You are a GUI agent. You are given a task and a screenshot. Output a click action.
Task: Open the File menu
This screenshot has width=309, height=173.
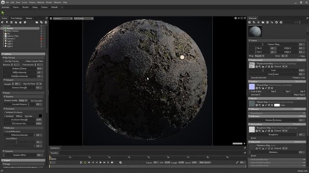coord(7,2)
